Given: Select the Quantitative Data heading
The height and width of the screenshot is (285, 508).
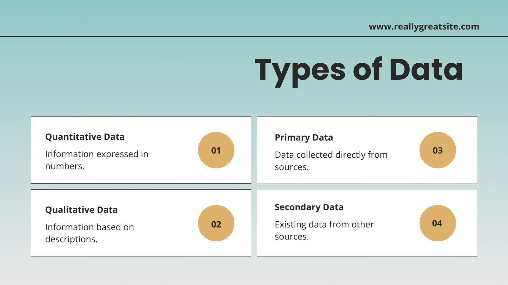Looking at the screenshot, I should 85,137.
